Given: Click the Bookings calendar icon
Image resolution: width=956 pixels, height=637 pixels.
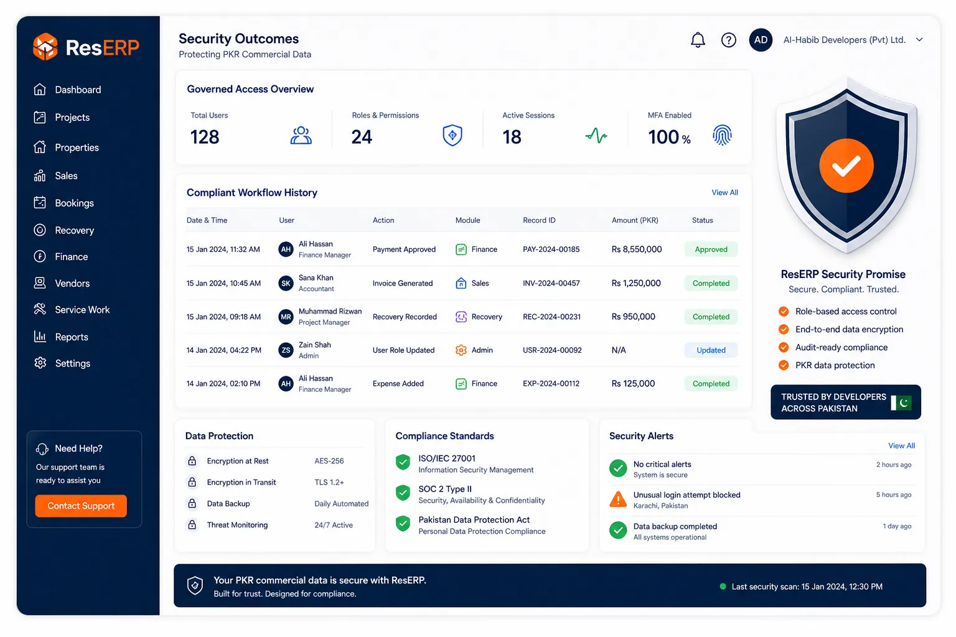Looking at the screenshot, I should pos(40,203).
